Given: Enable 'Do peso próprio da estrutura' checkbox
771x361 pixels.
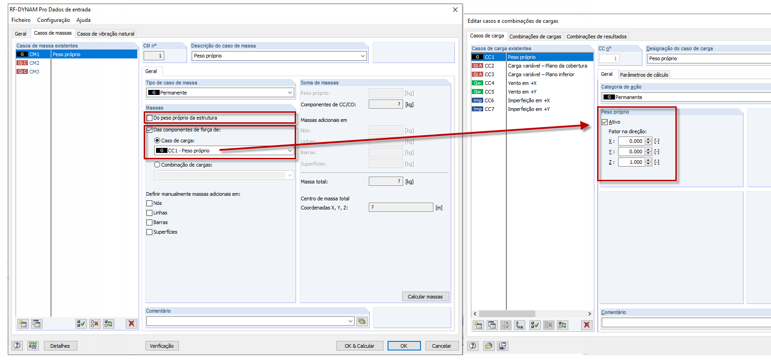Looking at the screenshot, I should point(150,118).
